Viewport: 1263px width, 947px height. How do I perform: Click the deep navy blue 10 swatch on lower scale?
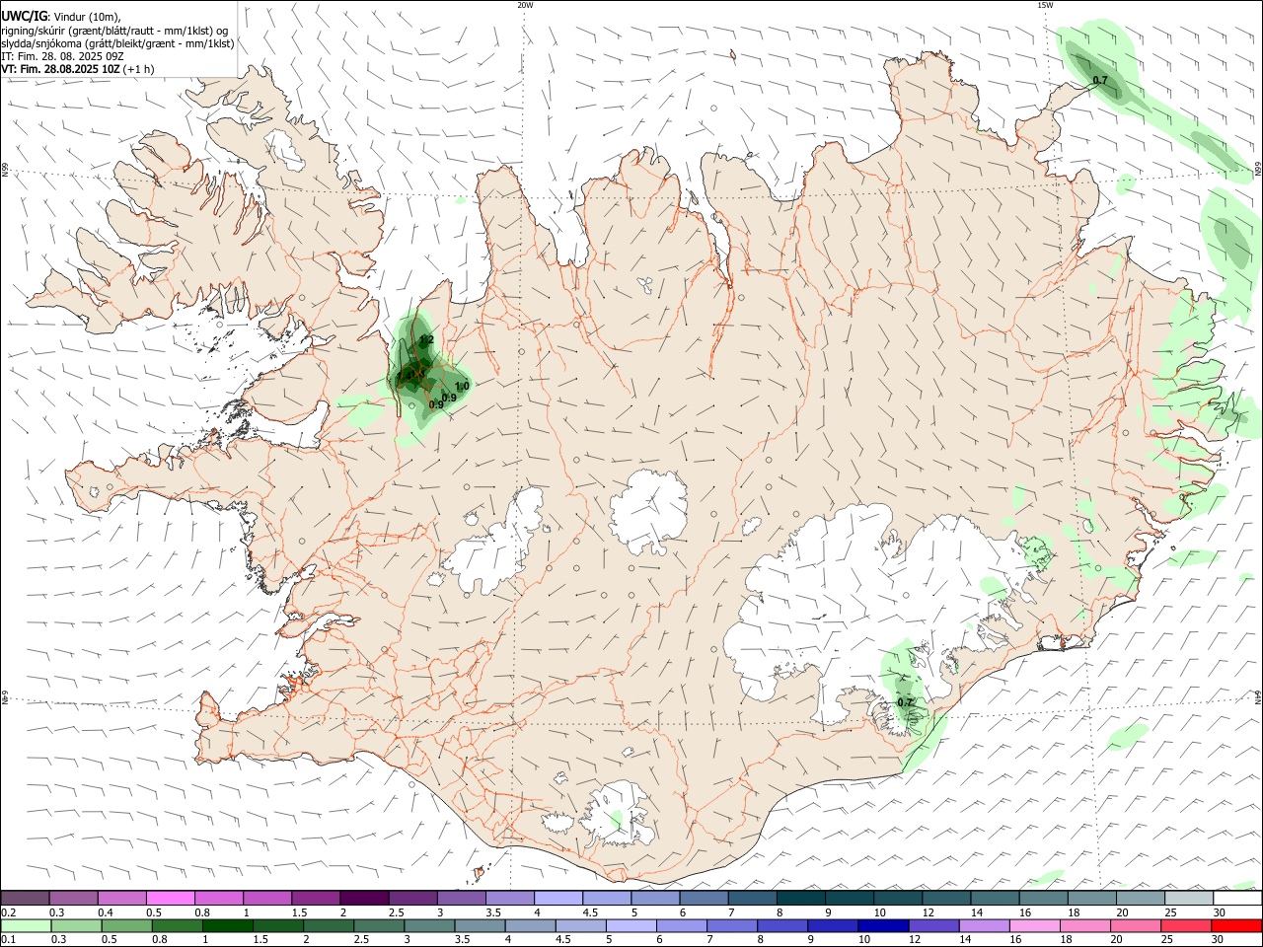pos(882,925)
